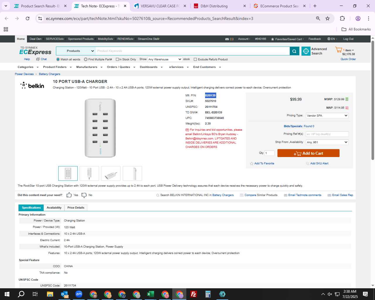
Task: Select the side view thumbnail
Action: (x=132, y=173)
